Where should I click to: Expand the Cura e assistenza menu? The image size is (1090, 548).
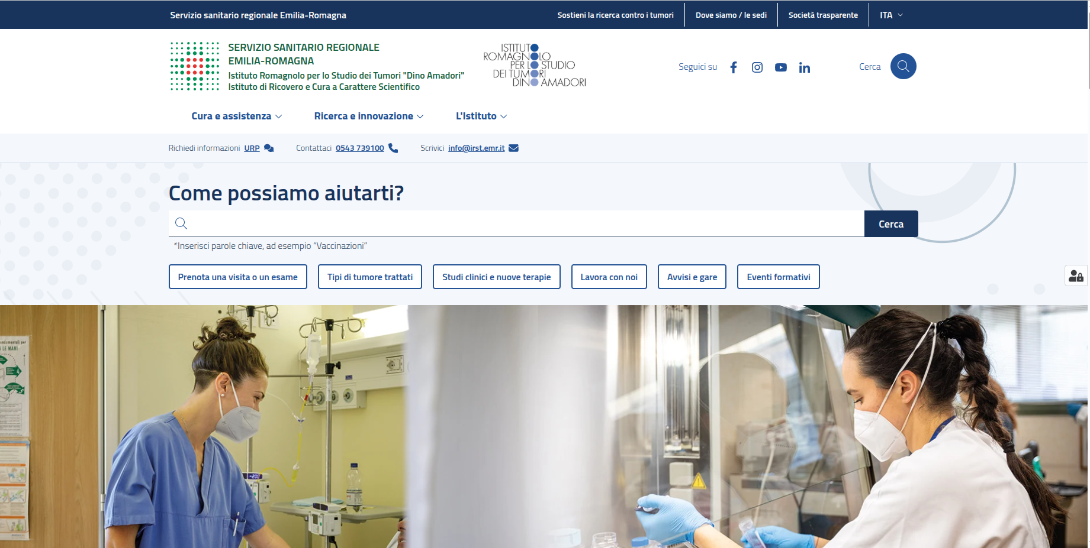coord(236,116)
